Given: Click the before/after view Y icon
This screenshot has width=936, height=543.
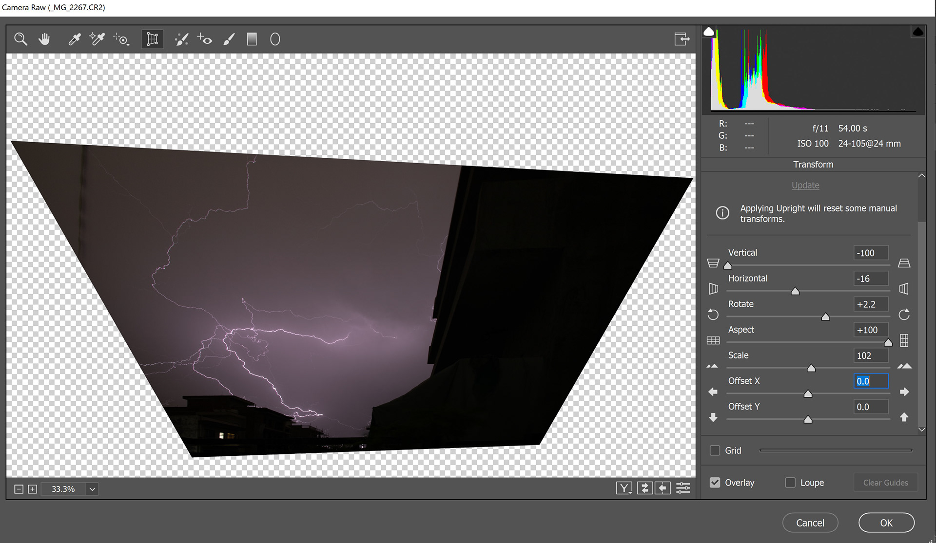Looking at the screenshot, I should point(624,488).
